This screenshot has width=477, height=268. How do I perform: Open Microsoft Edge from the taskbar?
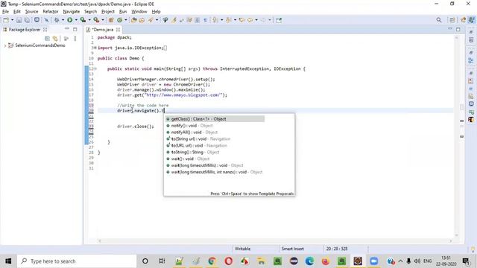309,261
